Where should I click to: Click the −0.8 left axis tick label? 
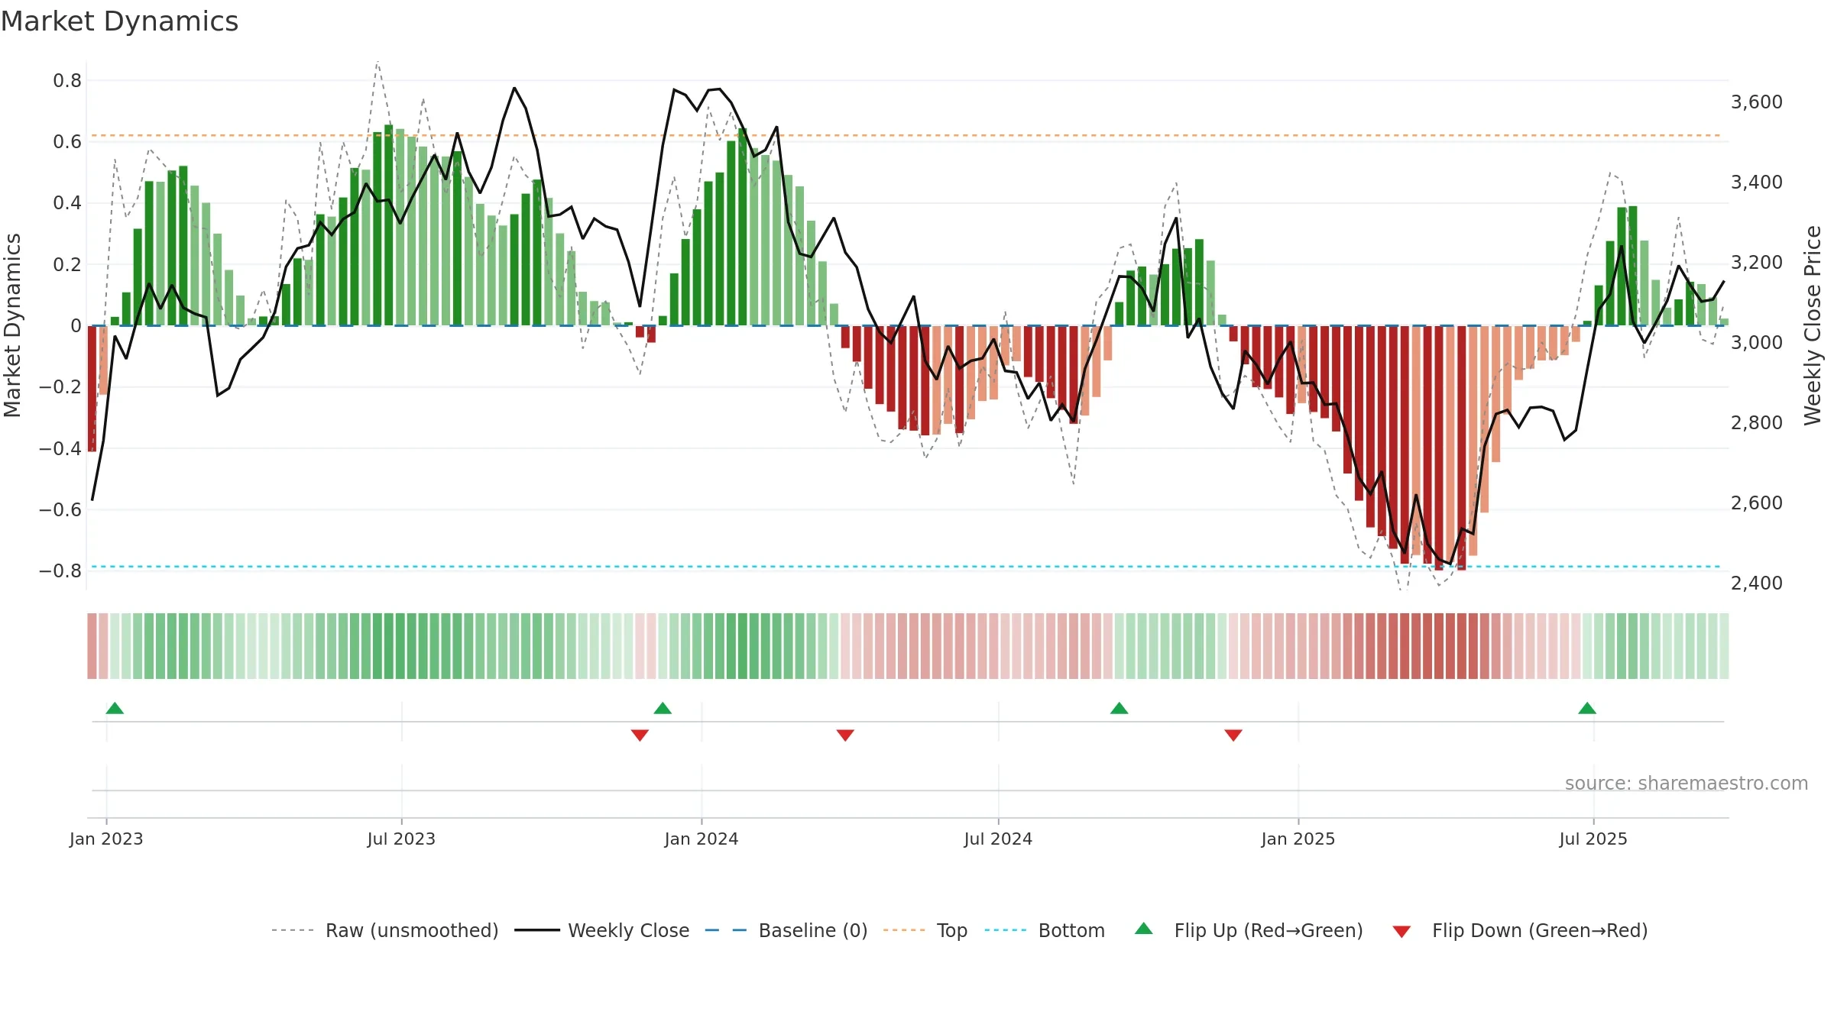tap(60, 570)
